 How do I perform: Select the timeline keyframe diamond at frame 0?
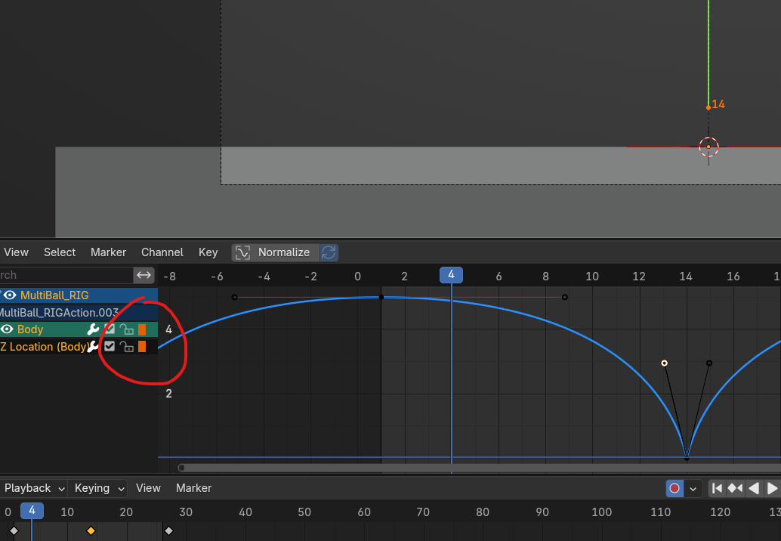coord(14,531)
